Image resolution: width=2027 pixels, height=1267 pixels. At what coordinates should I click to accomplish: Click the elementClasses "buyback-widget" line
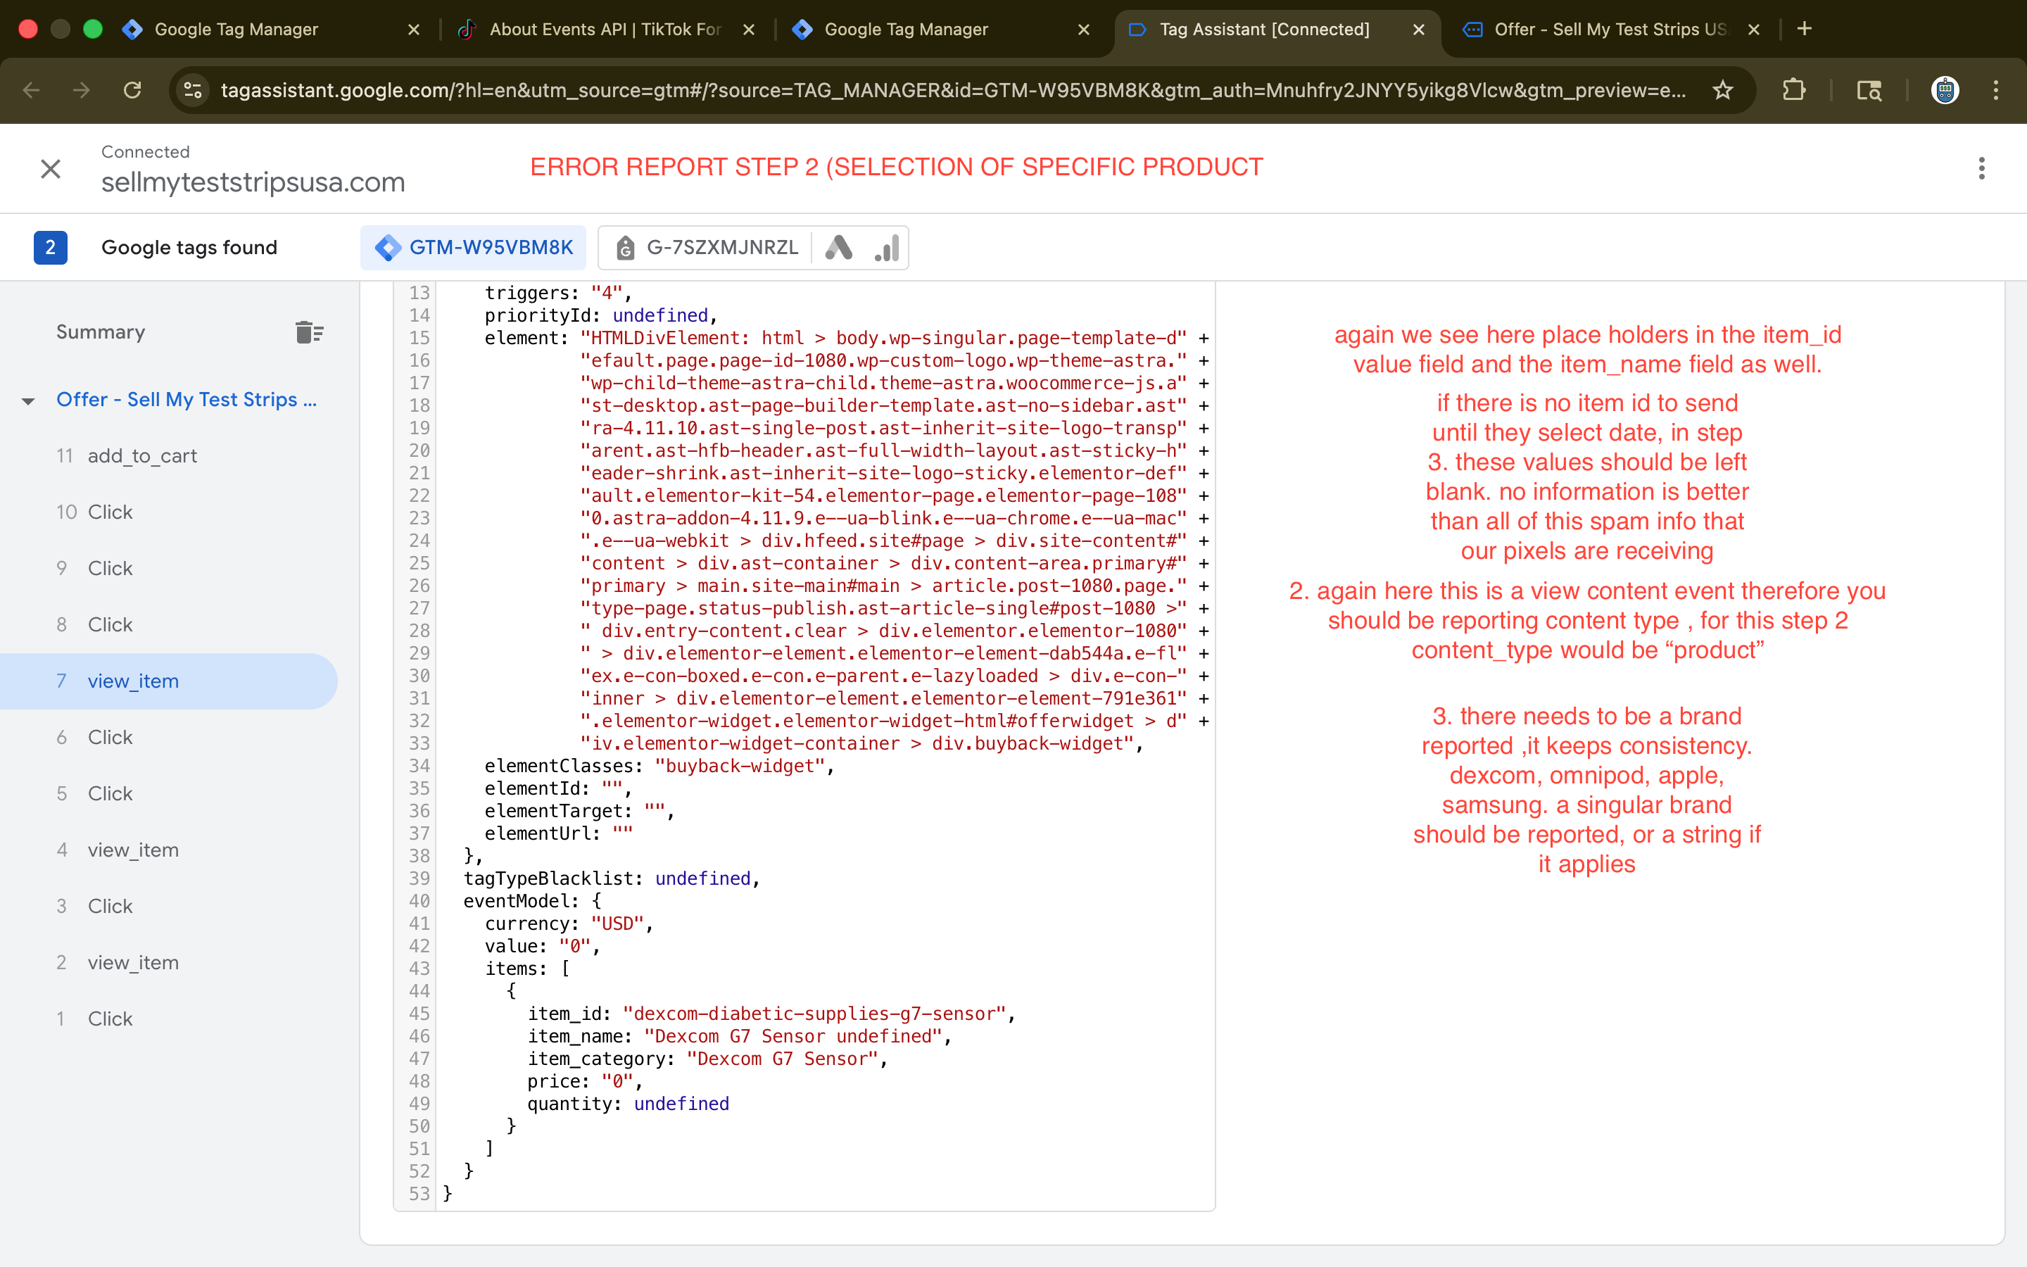(658, 766)
